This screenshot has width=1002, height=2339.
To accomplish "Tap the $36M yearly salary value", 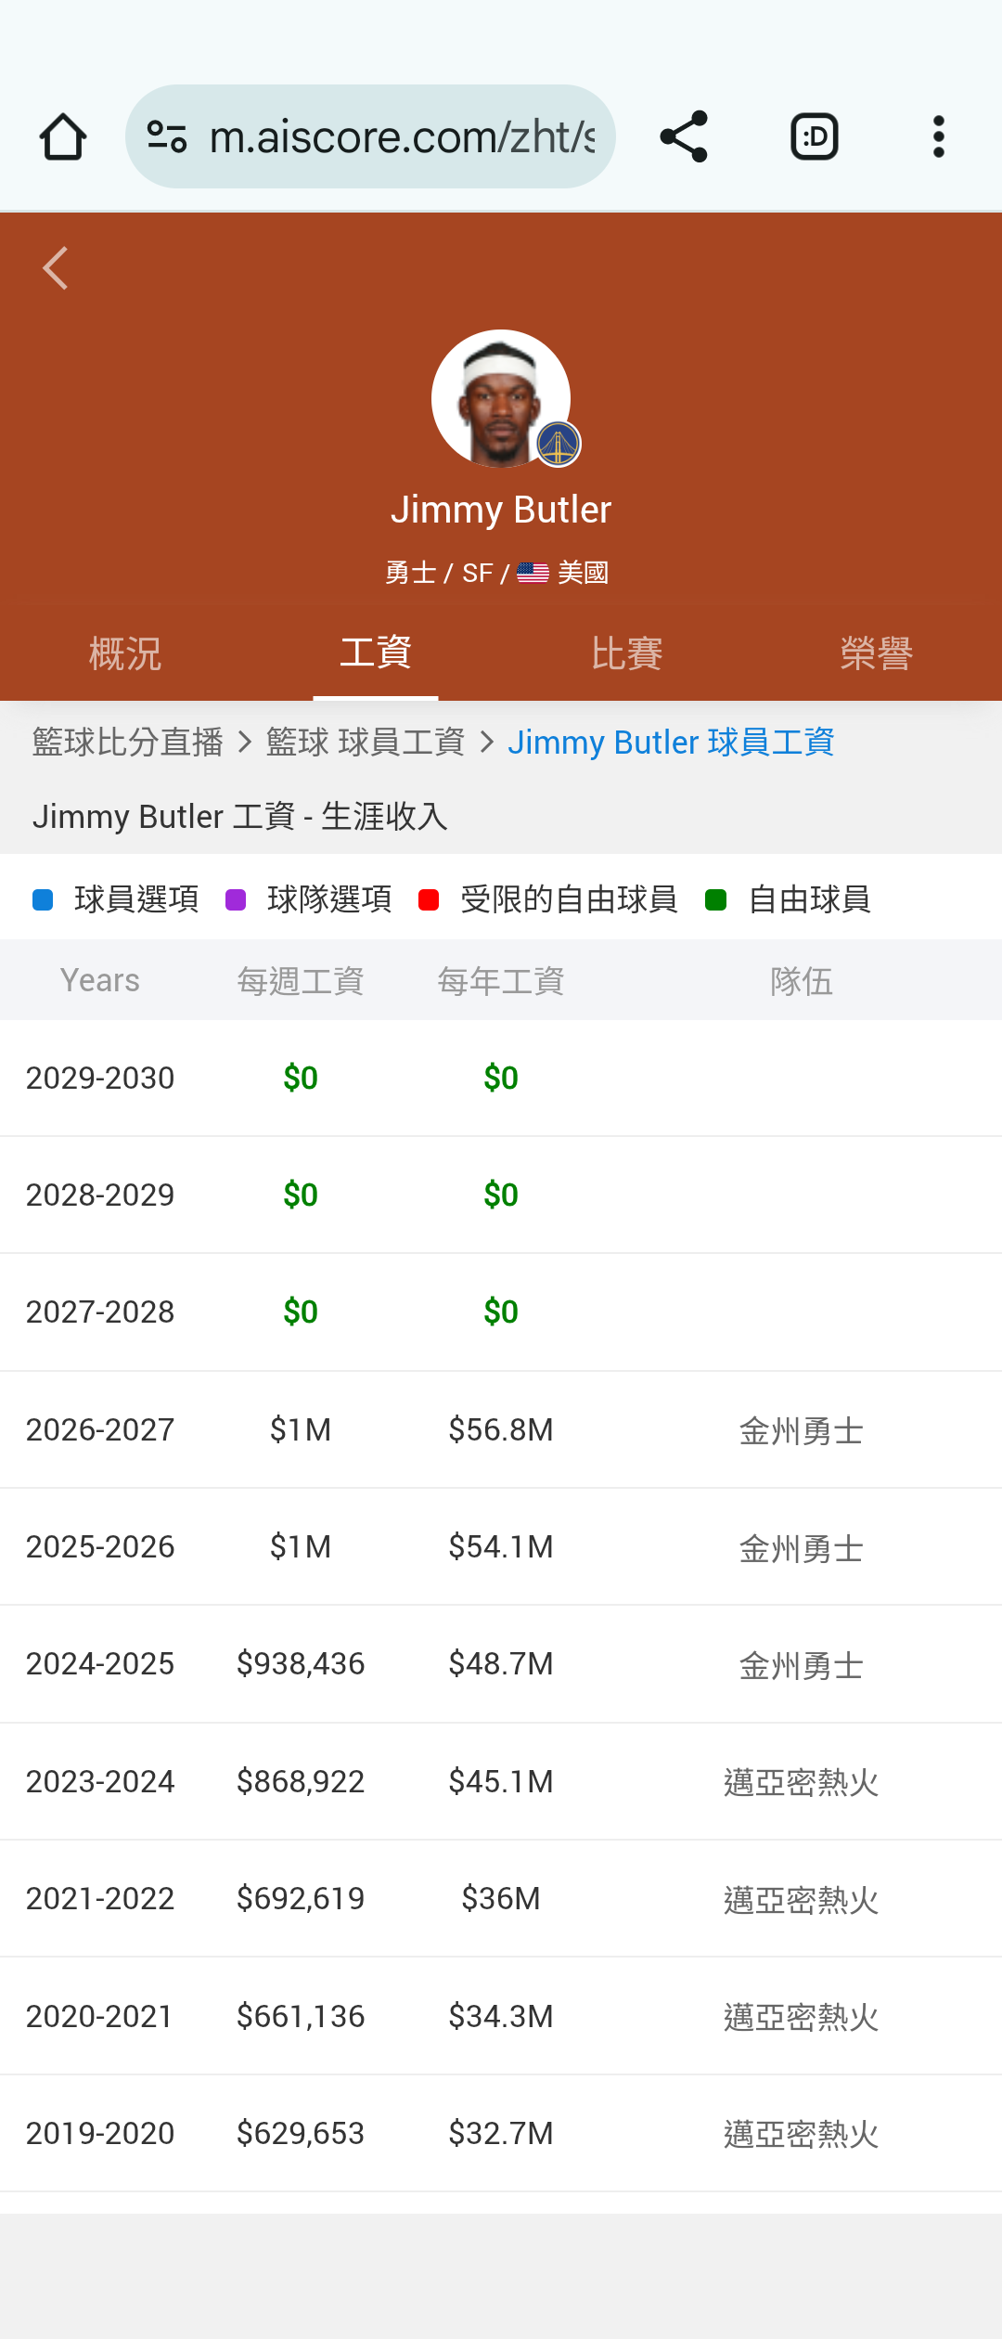I will click(x=501, y=1898).
